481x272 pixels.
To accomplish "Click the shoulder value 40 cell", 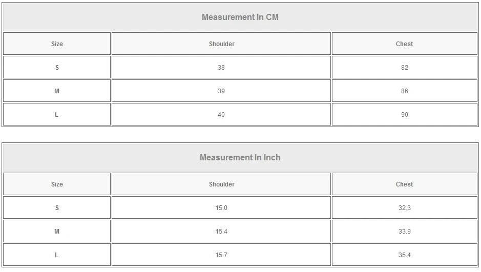I will click(x=221, y=115).
